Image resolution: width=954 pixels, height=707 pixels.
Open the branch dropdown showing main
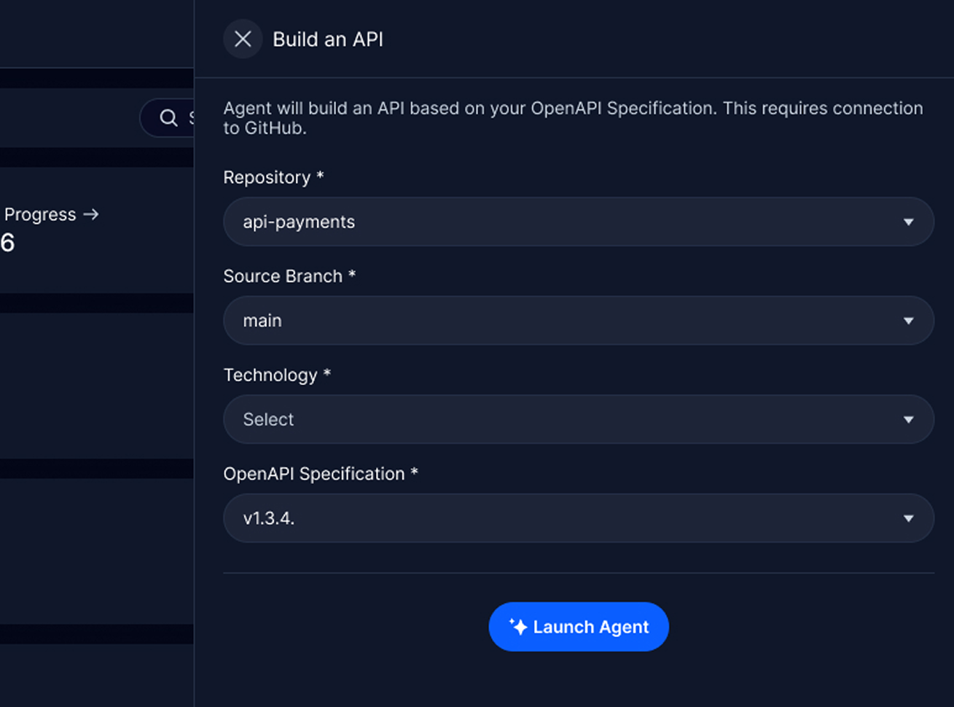pyautogui.click(x=568, y=321)
